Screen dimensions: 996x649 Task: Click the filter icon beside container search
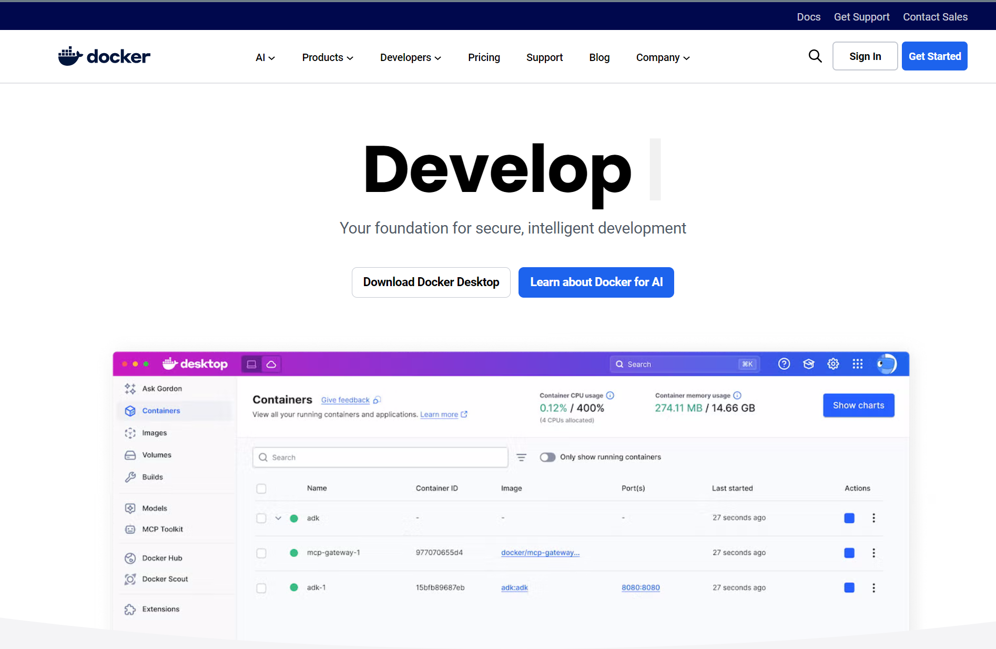point(521,458)
